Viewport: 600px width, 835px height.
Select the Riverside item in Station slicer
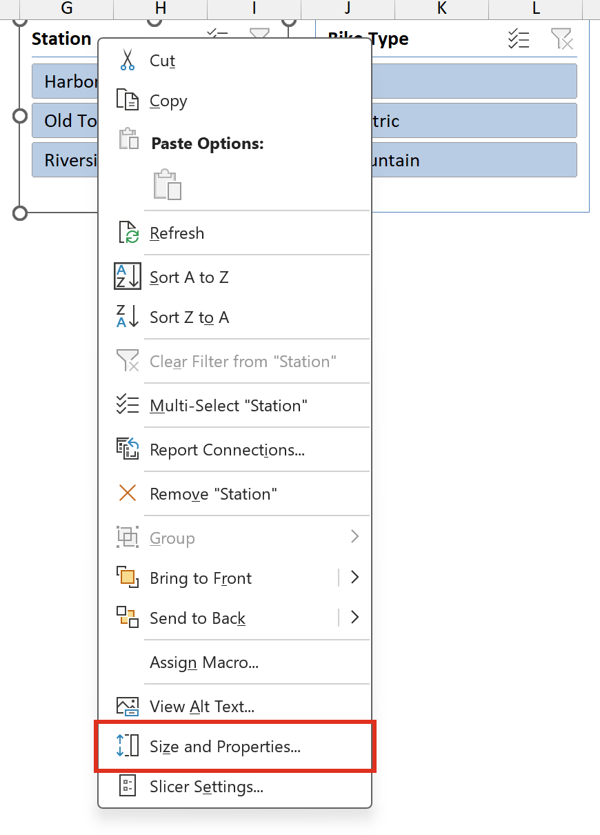tap(66, 160)
